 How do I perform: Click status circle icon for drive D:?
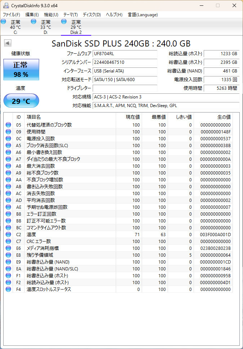pyautogui.click(x=34, y=22)
